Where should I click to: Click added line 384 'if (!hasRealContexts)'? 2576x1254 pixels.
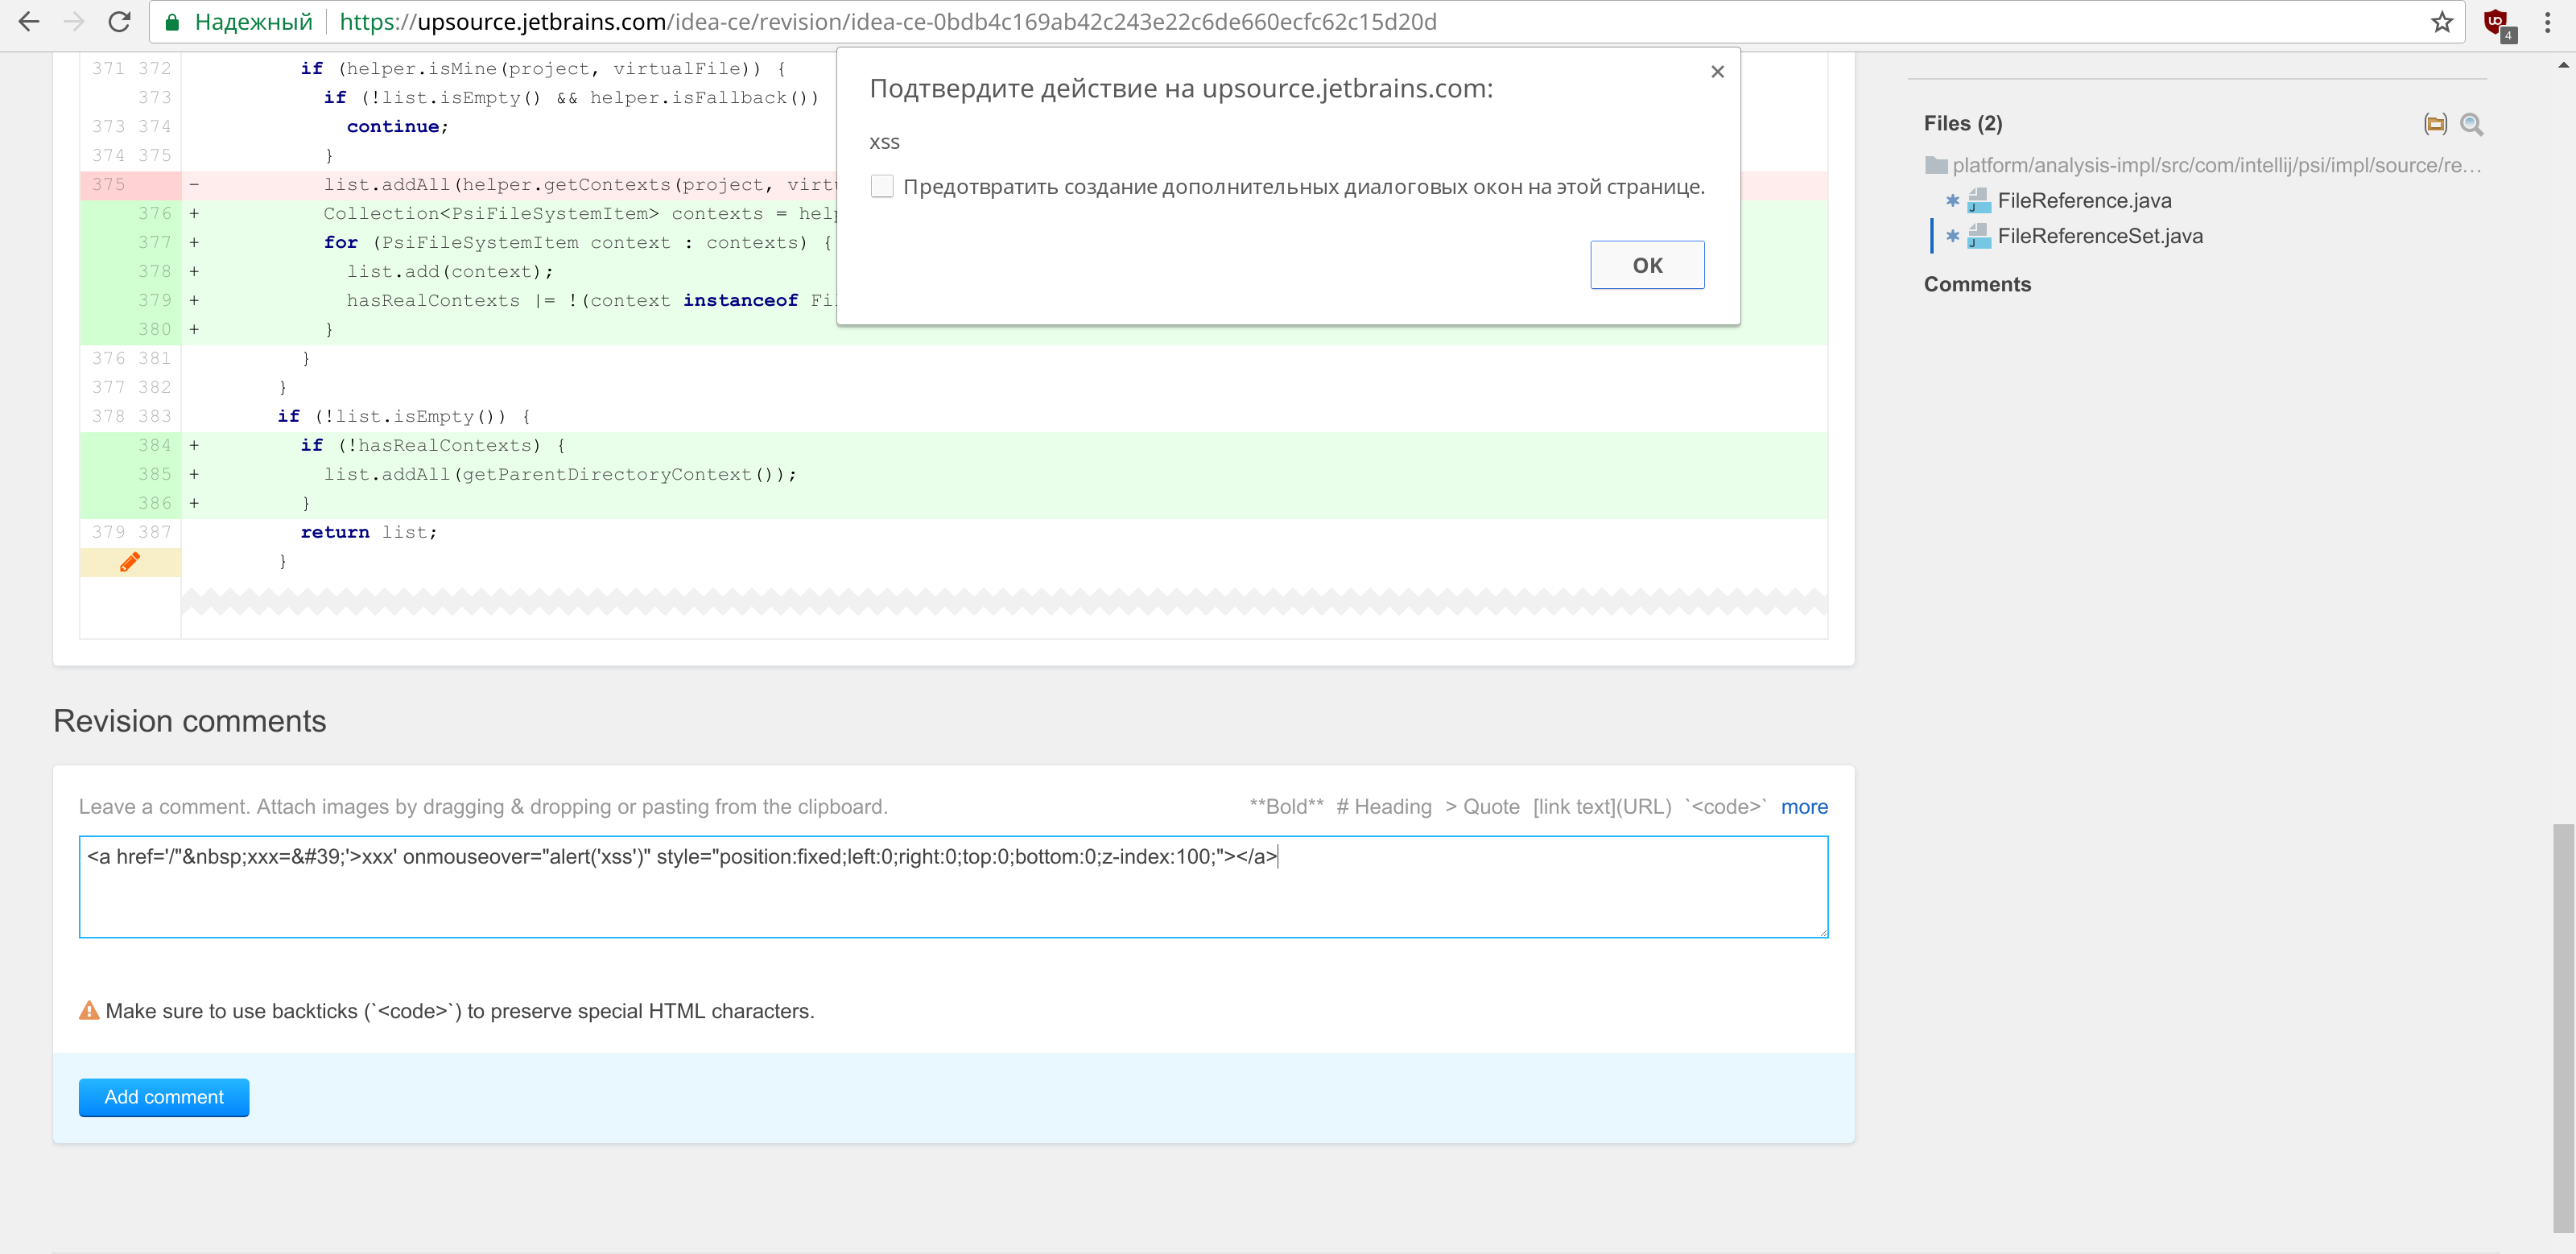pos(433,446)
